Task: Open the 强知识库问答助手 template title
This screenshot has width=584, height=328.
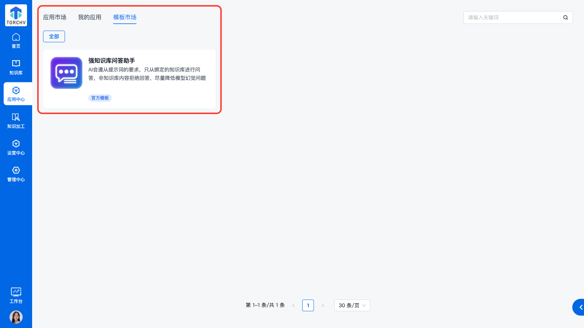Action: coord(112,60)
